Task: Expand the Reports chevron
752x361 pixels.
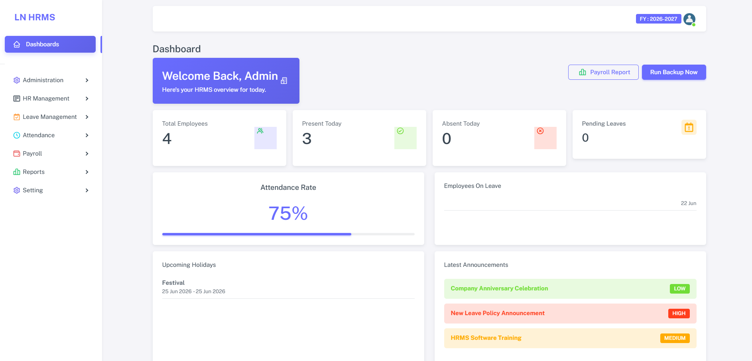Action: [87, 172]
